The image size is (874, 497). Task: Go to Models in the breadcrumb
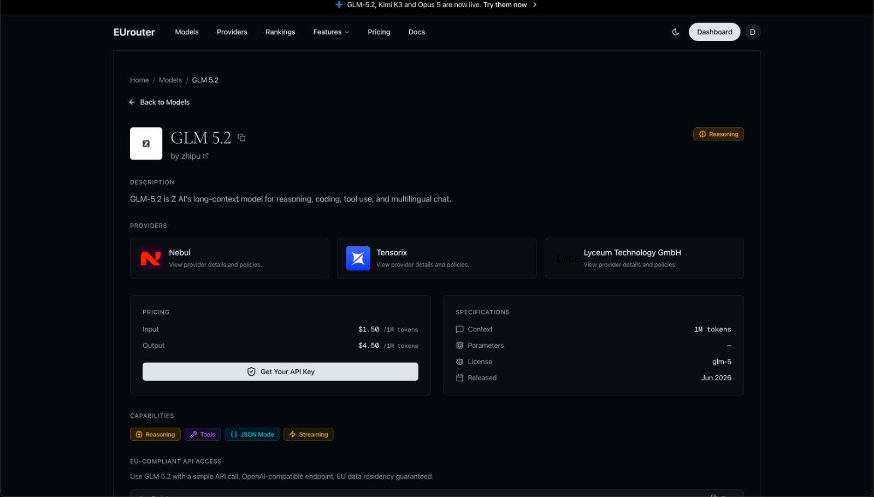tap(170, 80)
